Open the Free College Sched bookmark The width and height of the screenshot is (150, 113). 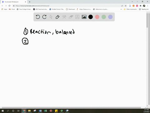tap(24, 9)
